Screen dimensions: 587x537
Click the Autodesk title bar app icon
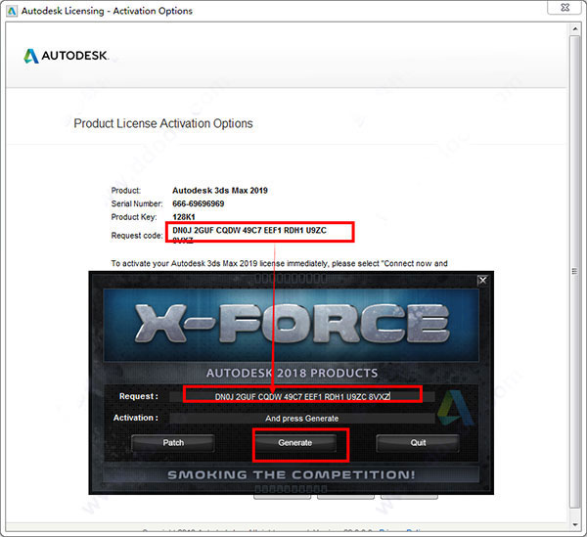point(12,11)
